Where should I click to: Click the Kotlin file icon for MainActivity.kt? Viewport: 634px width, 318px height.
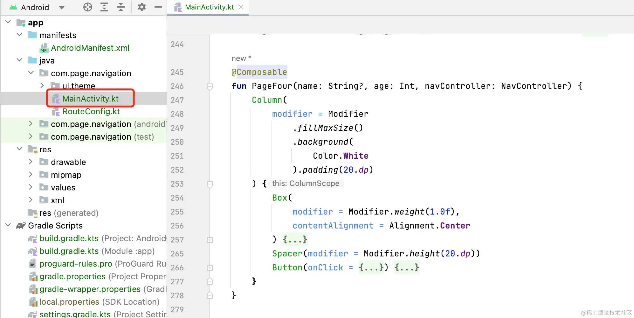(x=56, y=99)
